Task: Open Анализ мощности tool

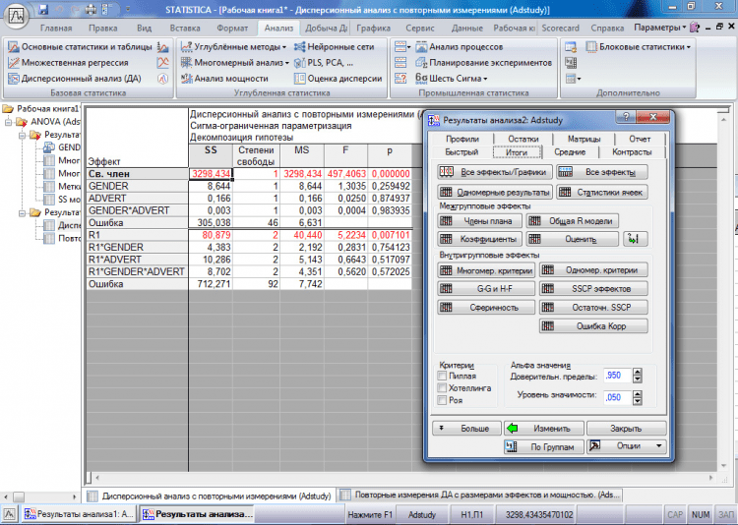Action: coord(224,79)
